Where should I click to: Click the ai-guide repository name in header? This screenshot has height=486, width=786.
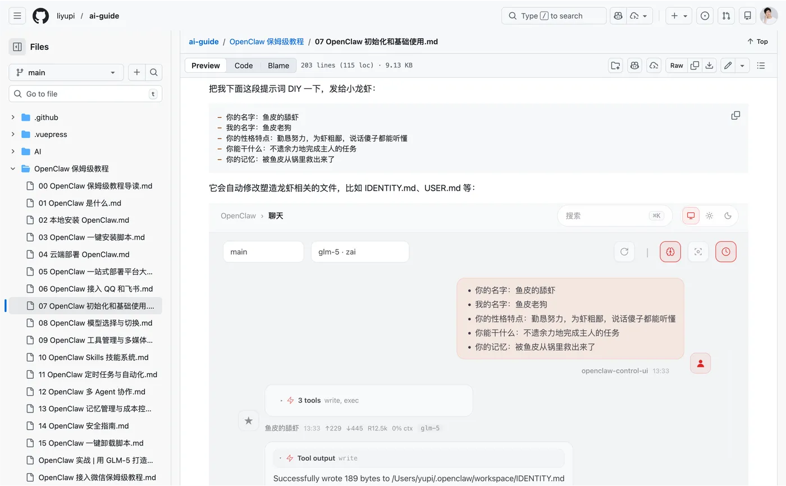pos(104,16)
